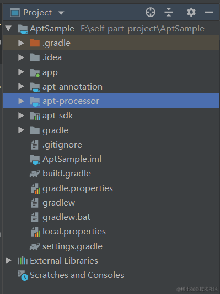Expand the gradle folder arrow

click(21, 130)
